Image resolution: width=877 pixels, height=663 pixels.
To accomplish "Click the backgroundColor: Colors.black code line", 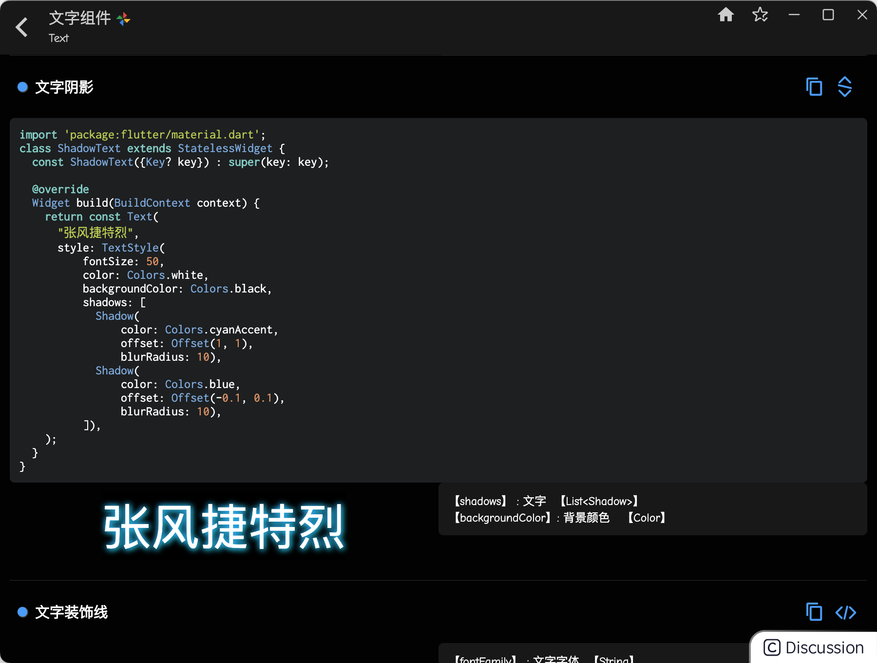I will click(177, 289).
